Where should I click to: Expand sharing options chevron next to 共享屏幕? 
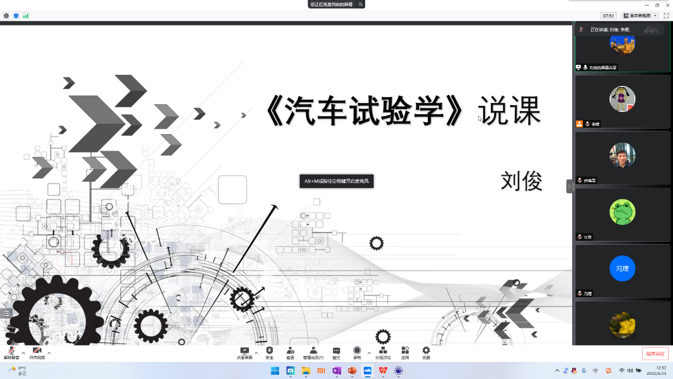256,354
